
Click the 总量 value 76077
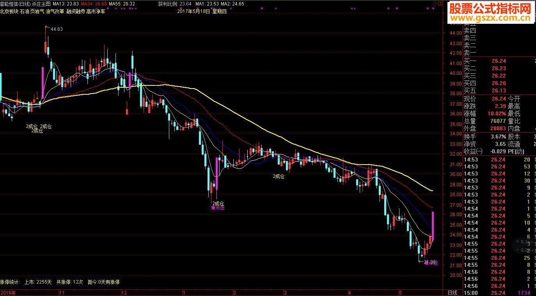pos(498,121)
